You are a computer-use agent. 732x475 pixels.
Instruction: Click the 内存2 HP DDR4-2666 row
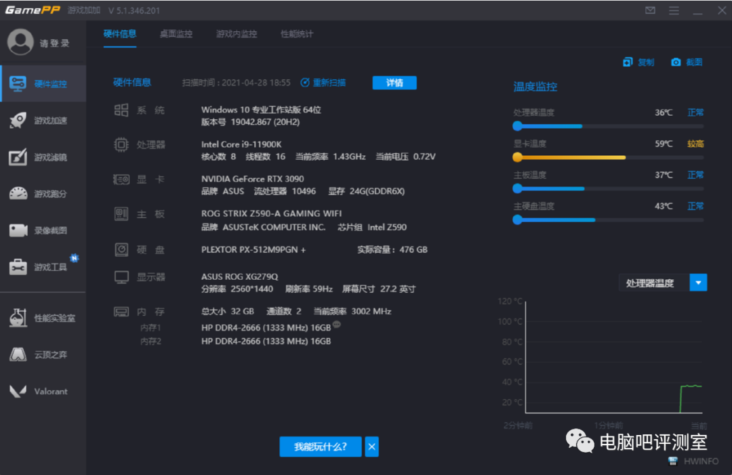266,341
